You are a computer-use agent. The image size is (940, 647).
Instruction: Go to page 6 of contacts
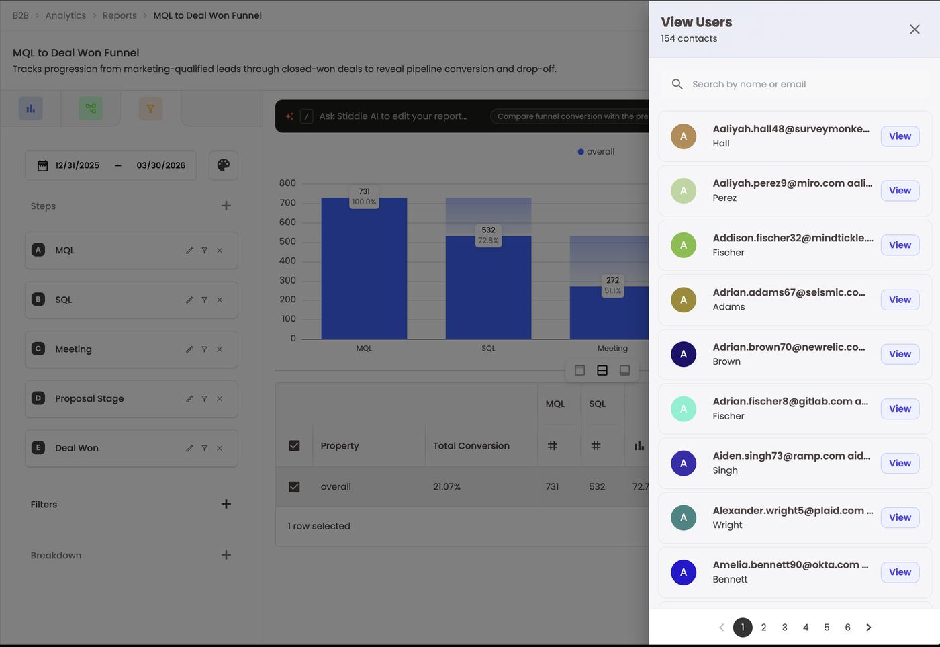tap(847, 628)
